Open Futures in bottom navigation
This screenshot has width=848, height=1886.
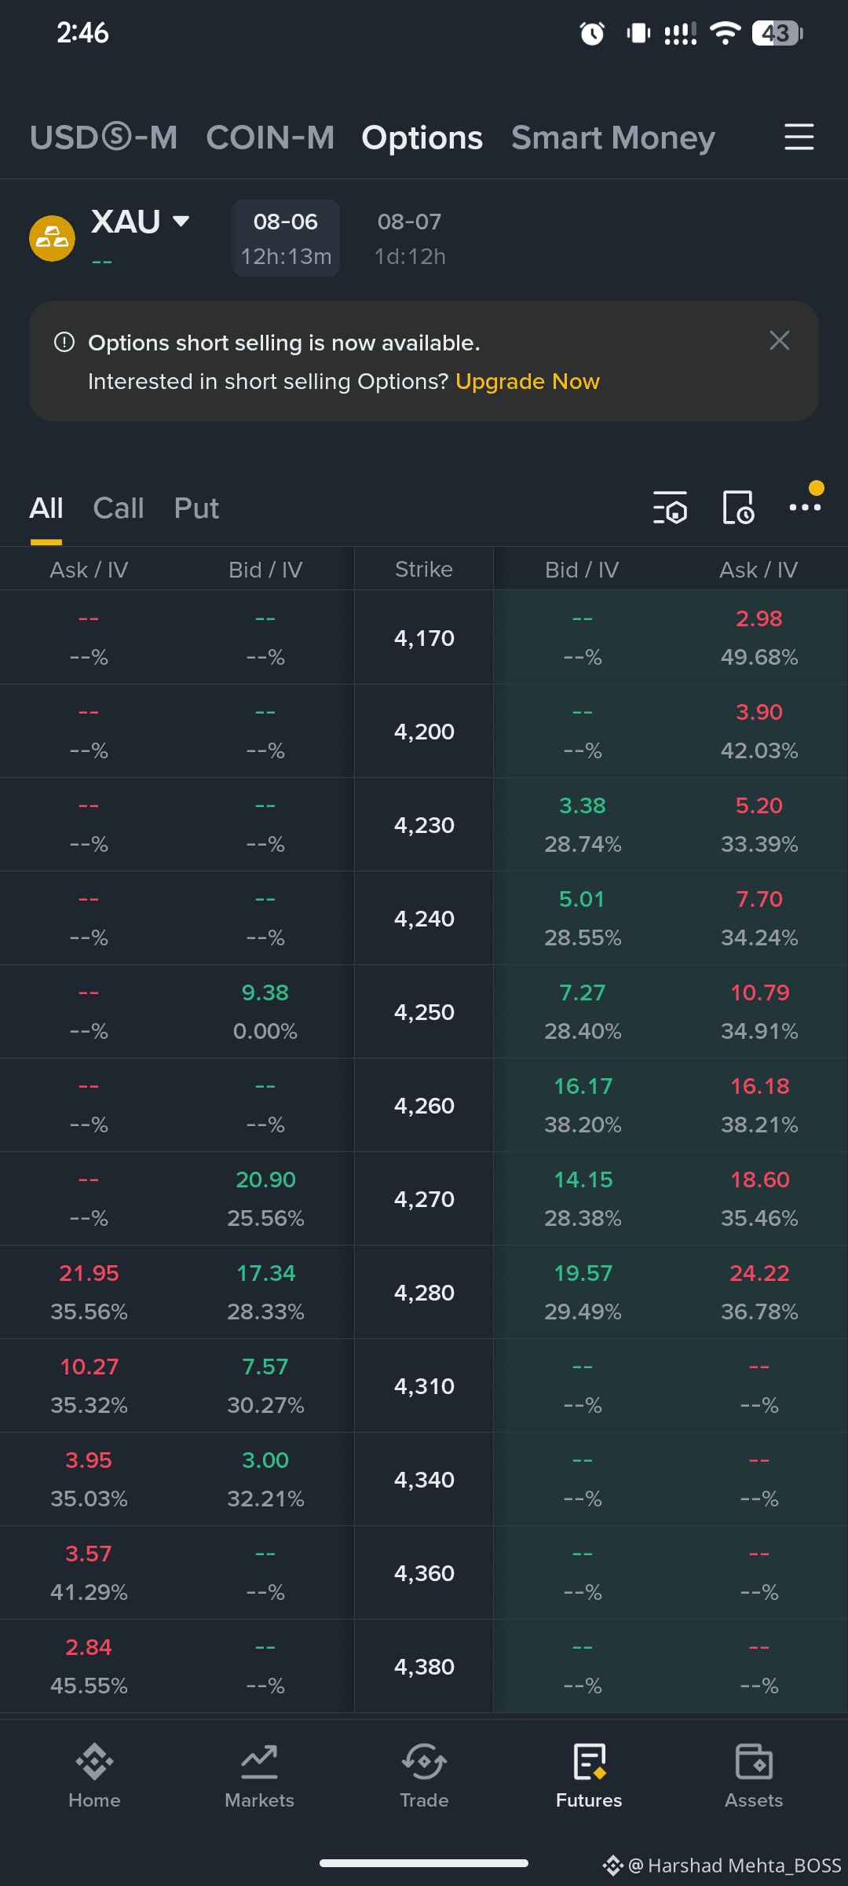tap(589, 1776)
